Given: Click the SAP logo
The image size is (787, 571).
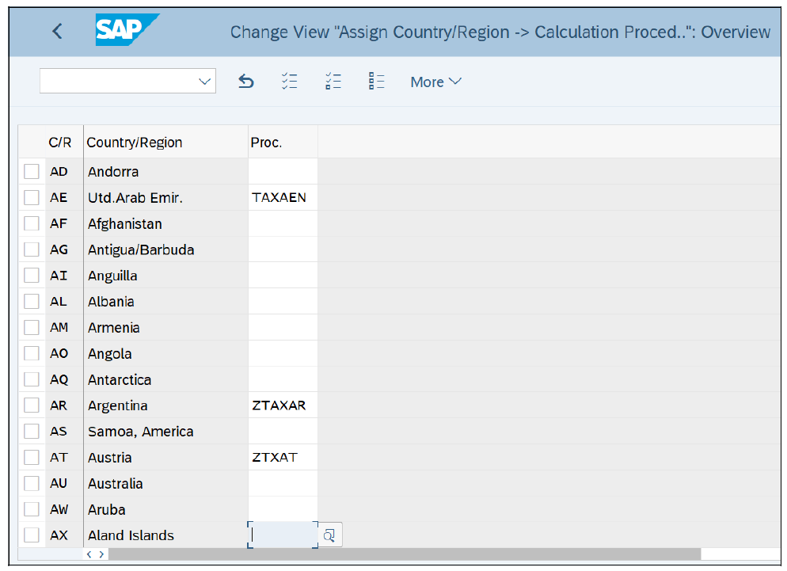Looking at the screenshot, I should [x=127, y=30].
